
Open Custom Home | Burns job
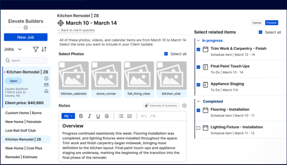pyautogui.click(x=23, y=113)
